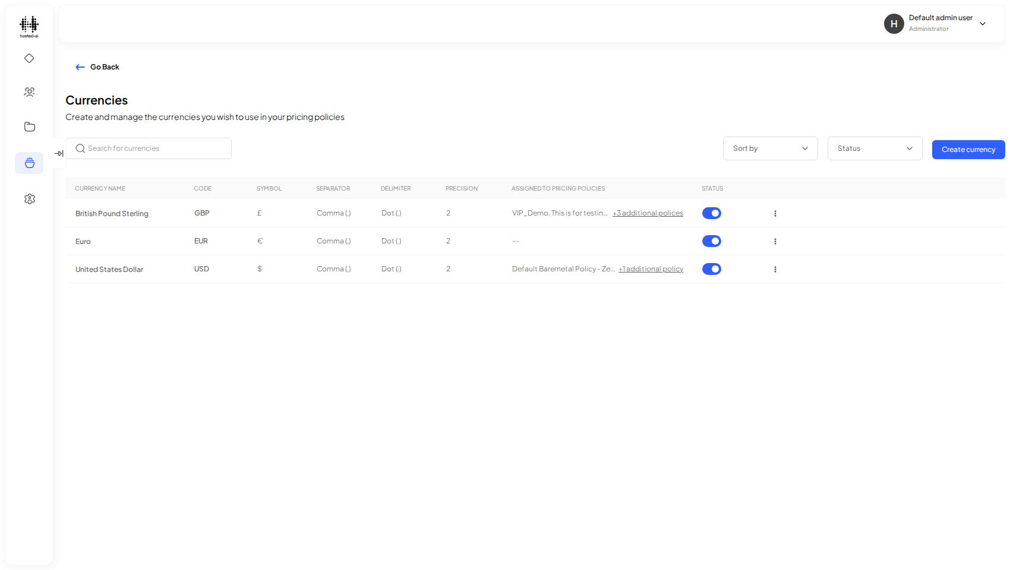Open the settings gear sidebar icon
The width and height of the screenshot is (1010, 570).
tap(29, 199)
